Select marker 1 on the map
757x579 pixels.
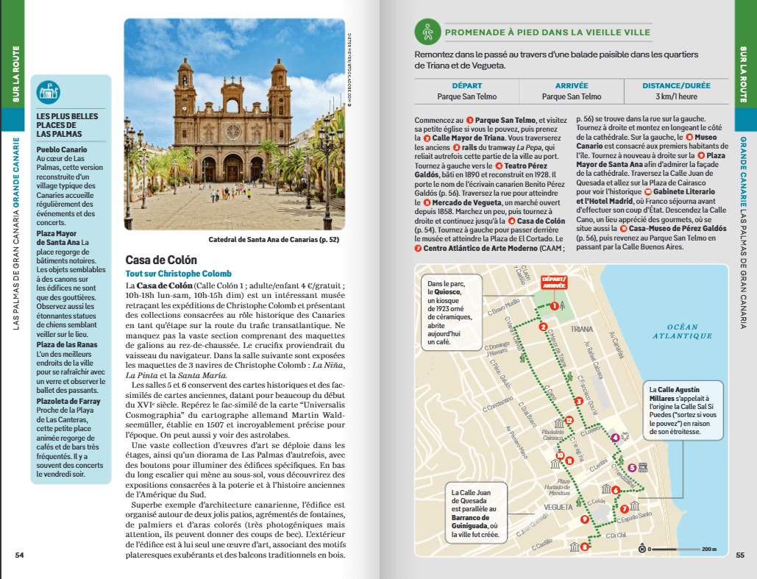(x=553, y=305)
